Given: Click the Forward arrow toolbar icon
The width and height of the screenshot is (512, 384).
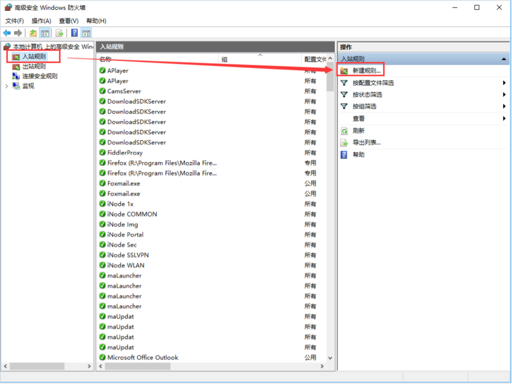Looking at the screenshot, I should 18,33.
